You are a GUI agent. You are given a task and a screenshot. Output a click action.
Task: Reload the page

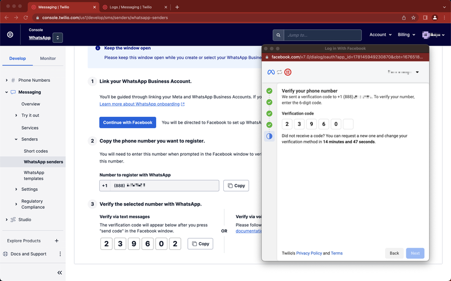point(25,18)
